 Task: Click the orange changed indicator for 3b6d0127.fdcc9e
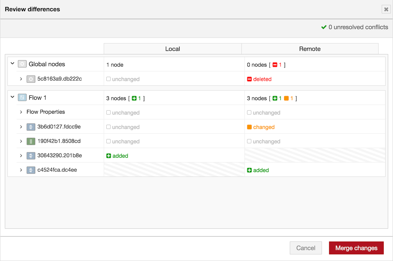(x=249, y=127)
